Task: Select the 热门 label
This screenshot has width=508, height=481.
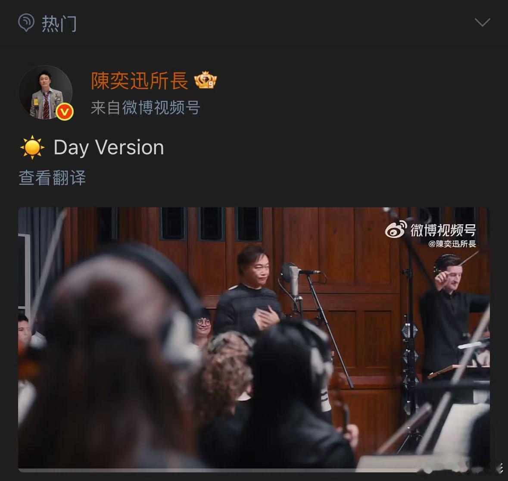Action: (59, 24)
